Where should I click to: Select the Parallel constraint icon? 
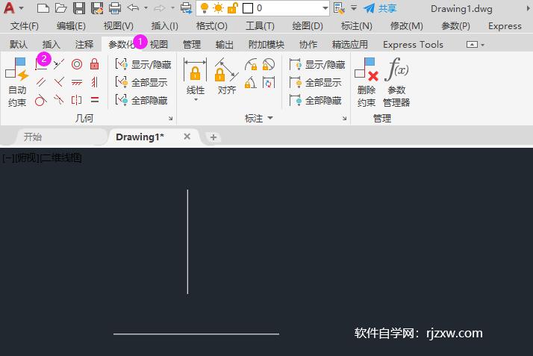(x=41, y=82)
